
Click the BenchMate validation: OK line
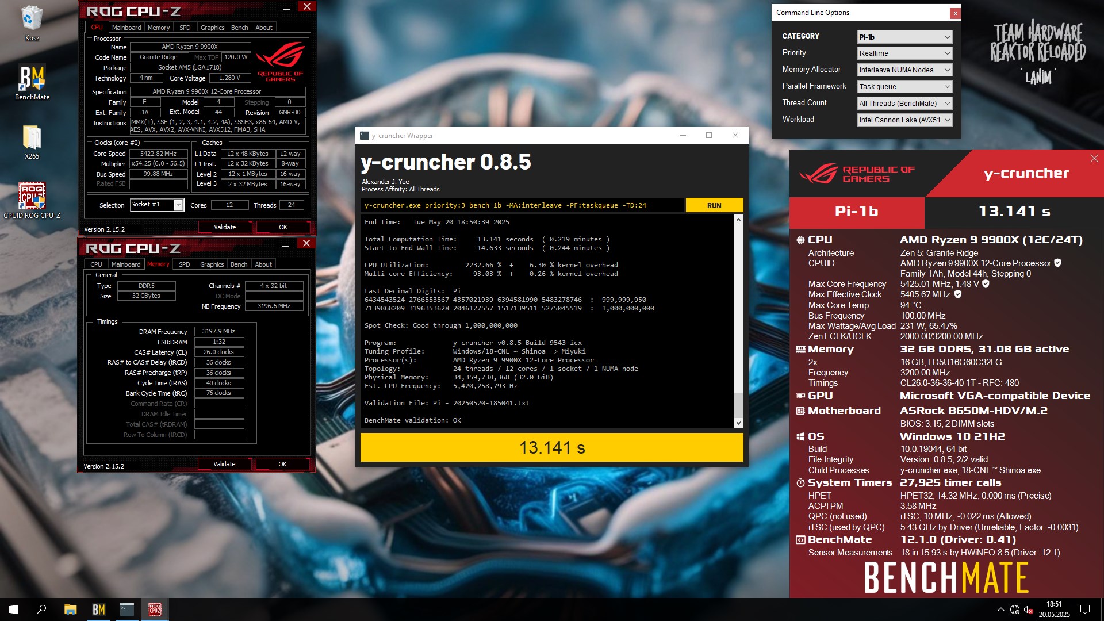click(412, 420)
